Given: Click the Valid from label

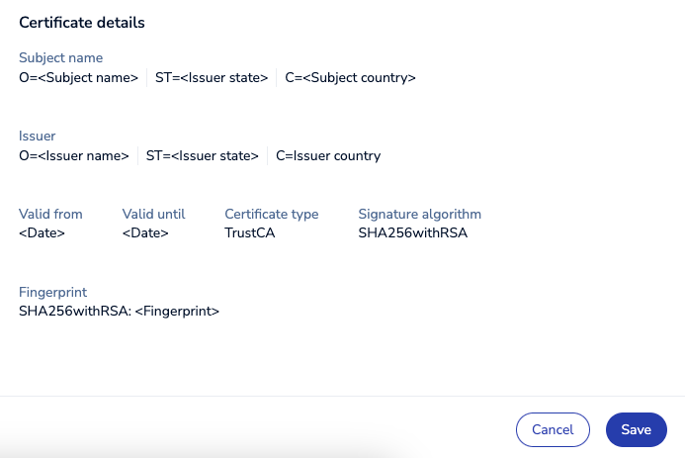Looking at the screenshot, I should tap(50, 214).
